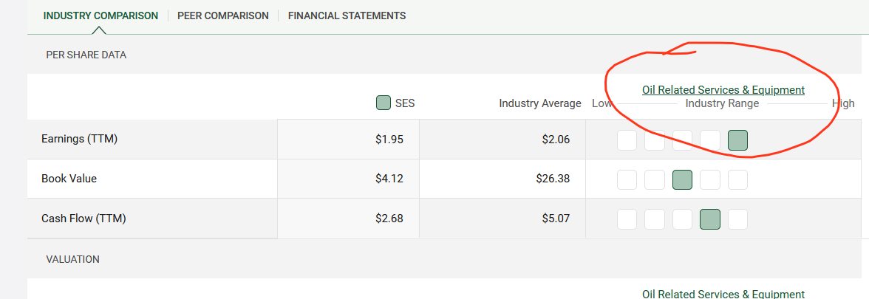Image resolution: width=869 pixels, height=299 pixels.
Task: Click the SES earnings value $1.95
Action: click(389, 139)
